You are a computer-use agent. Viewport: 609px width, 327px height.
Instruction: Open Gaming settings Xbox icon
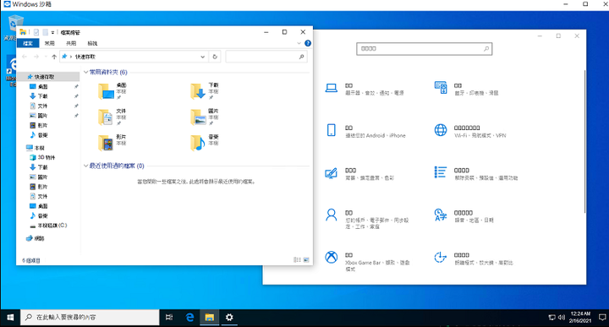pyautogui.click(x=331, y=257)
